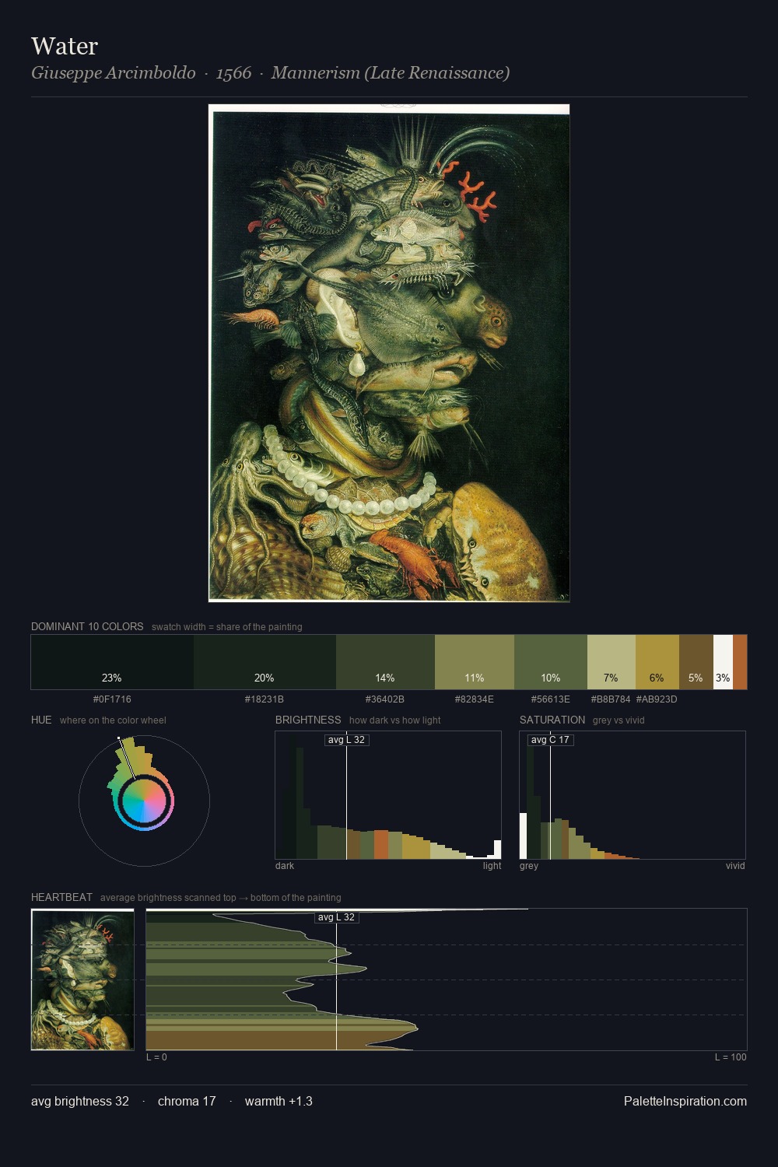
Task: Click the HEARTBEAT section heading
Action: coord(61,897)
